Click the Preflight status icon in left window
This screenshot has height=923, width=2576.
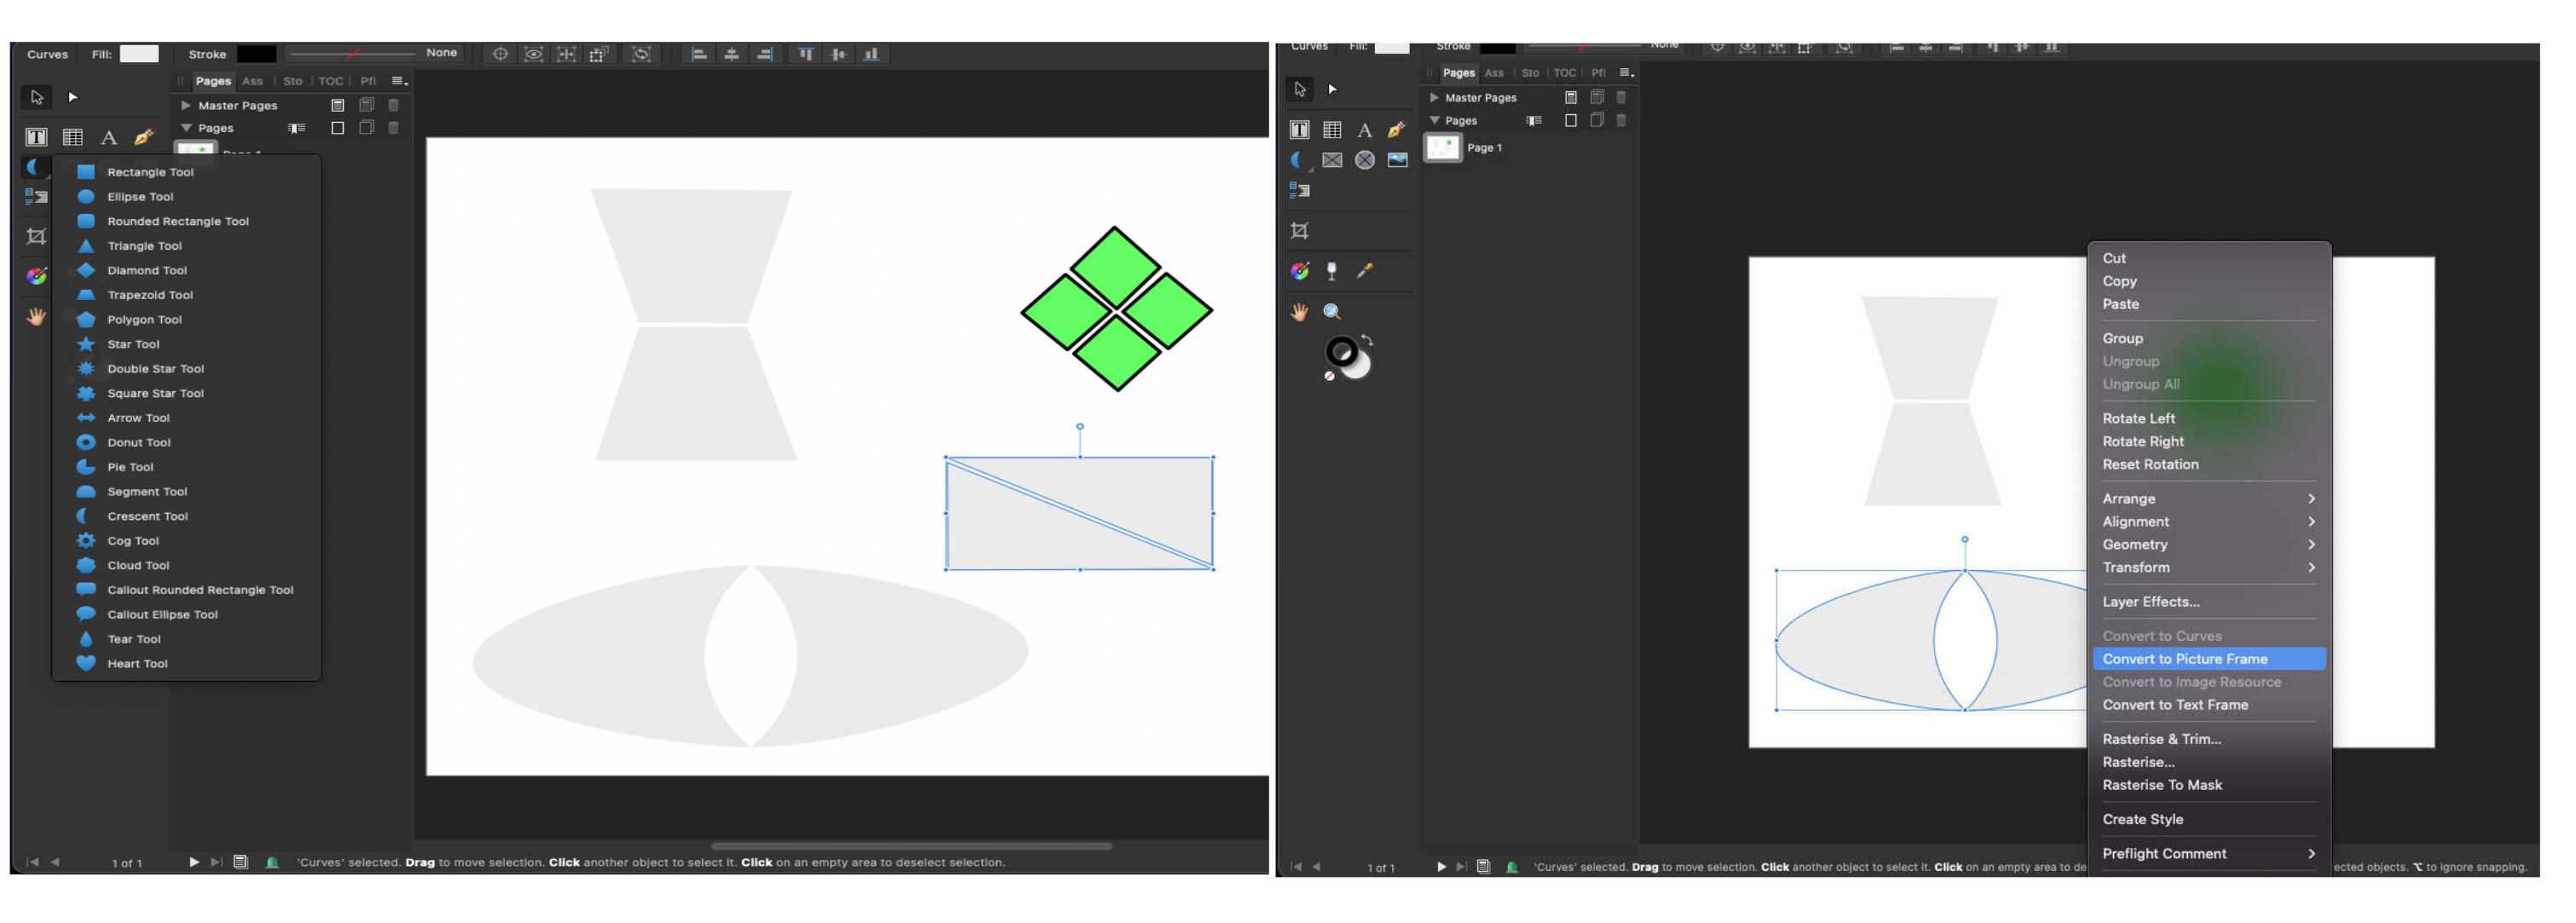[272, 862]
